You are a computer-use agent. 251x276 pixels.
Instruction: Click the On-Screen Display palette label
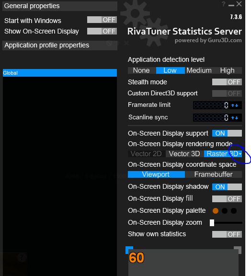pos(167,210)
